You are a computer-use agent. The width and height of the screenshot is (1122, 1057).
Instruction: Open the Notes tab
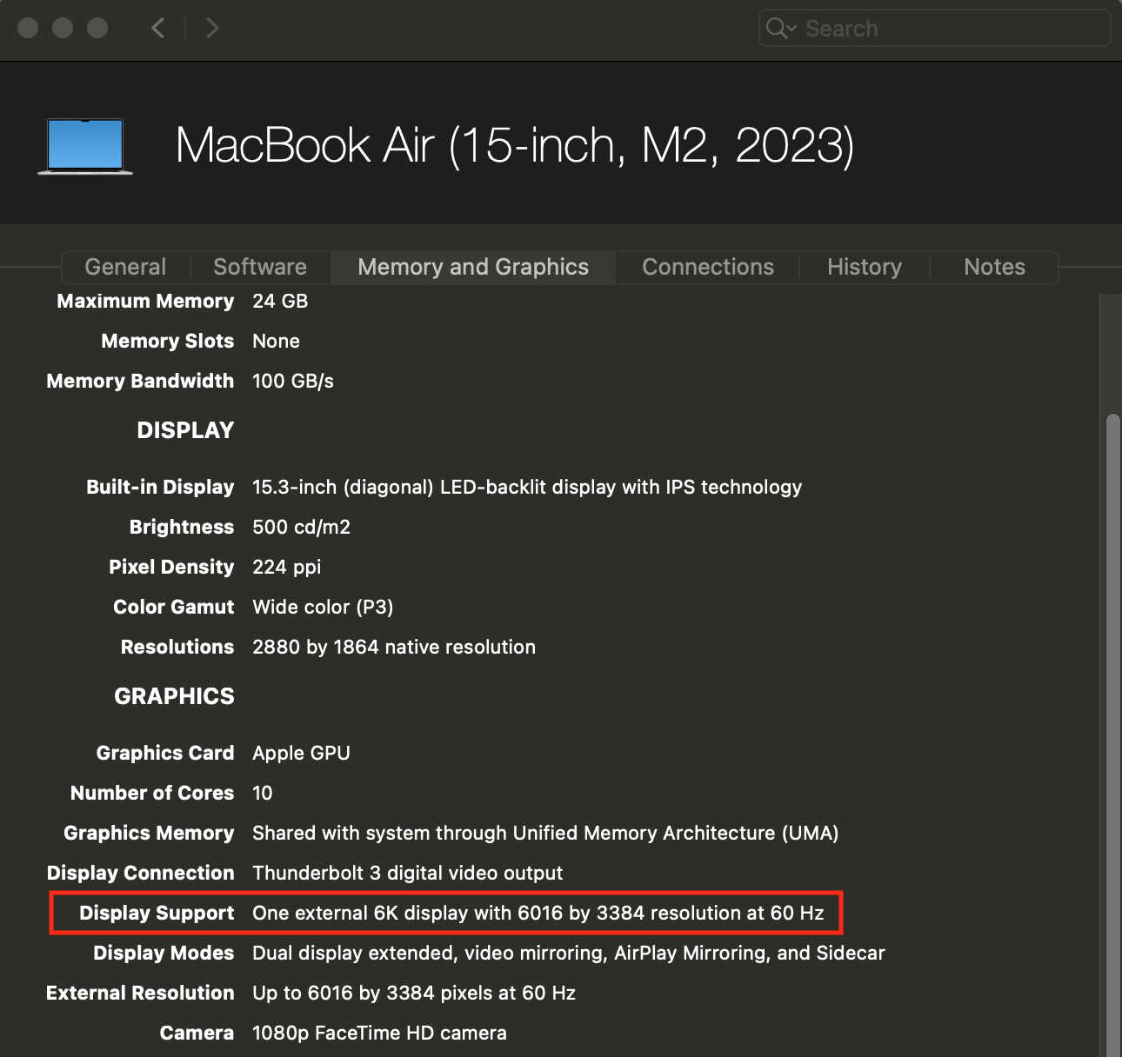tap(994, 267)
